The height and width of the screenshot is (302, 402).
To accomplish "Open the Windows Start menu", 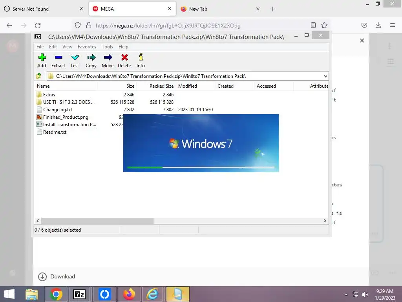I will [x=9, y=294].
